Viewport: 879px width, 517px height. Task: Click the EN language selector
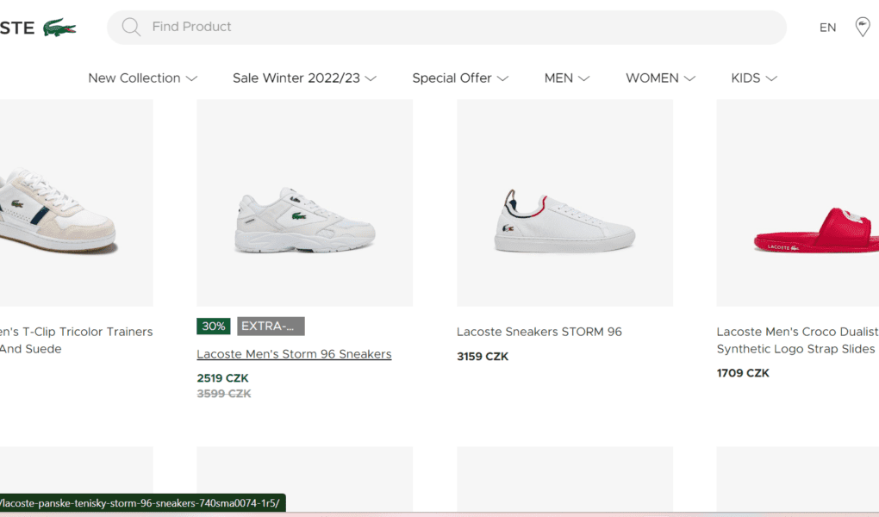click(x=827, y=28)
